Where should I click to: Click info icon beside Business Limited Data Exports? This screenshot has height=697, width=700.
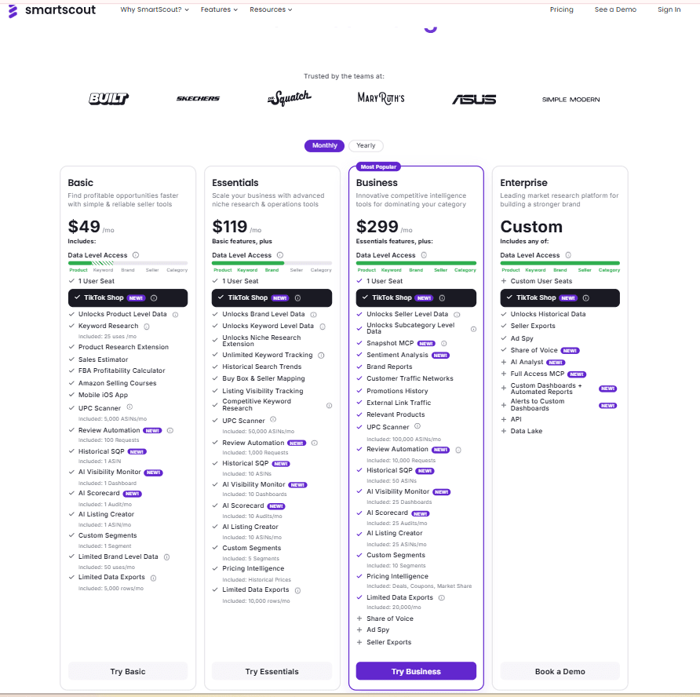point(442,597)
